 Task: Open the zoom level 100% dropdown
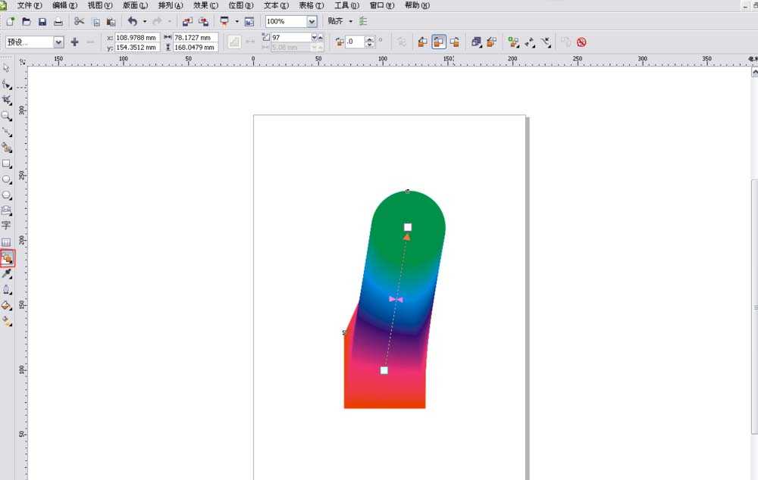coord(310,21)
